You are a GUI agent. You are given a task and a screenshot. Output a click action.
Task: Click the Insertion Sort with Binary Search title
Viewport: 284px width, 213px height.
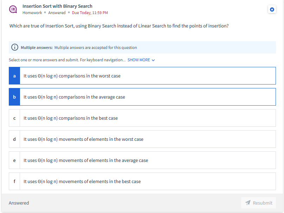click(x=57, y=6)
